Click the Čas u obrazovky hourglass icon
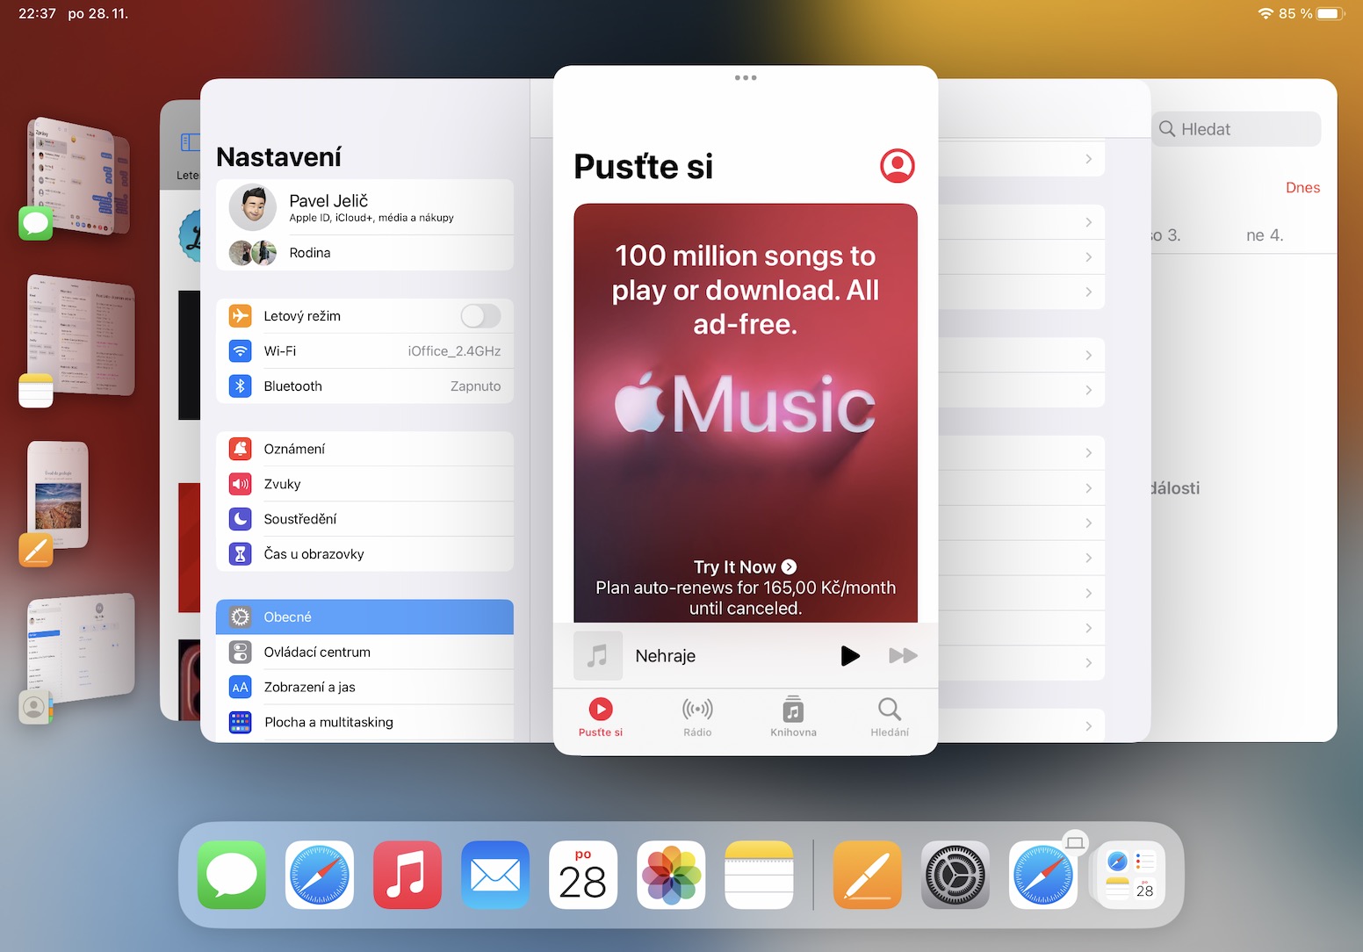 click(x=240, y=554)
